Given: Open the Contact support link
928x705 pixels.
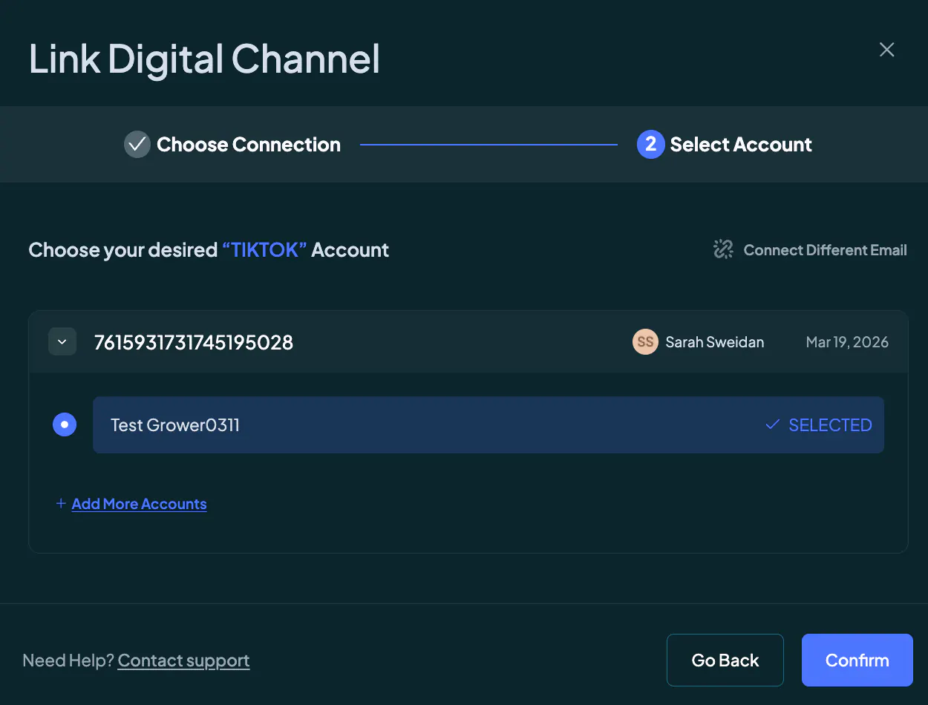Looking at the screenshot, I should point(183,660).
